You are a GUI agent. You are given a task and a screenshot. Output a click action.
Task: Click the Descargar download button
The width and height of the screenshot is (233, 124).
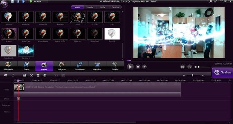pyautogui.click(x=36, y=2)
